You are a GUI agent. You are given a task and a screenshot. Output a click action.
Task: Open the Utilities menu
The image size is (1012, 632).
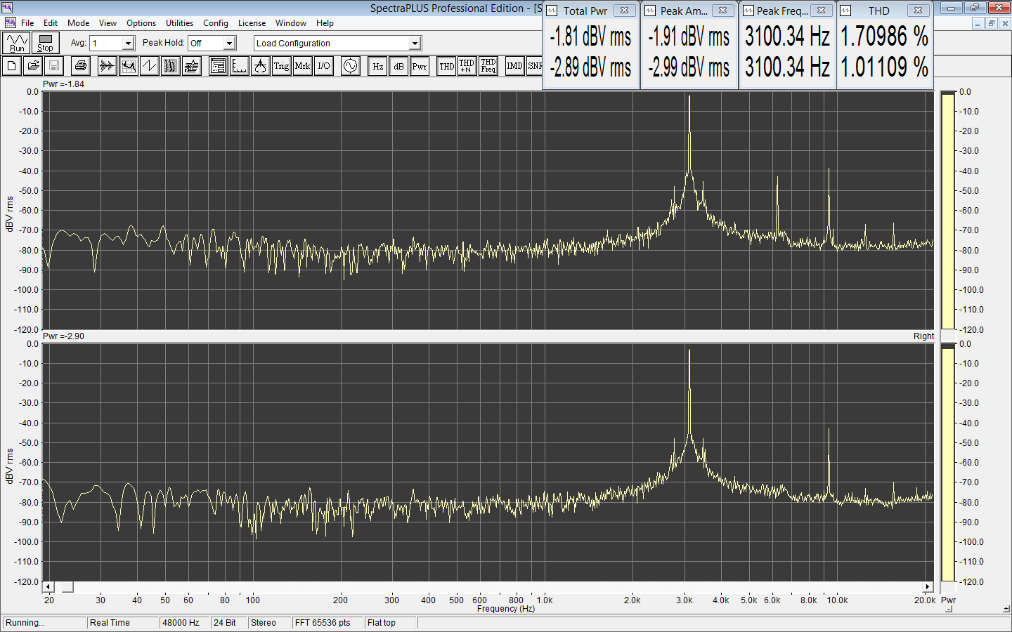(x=179, y=23)
